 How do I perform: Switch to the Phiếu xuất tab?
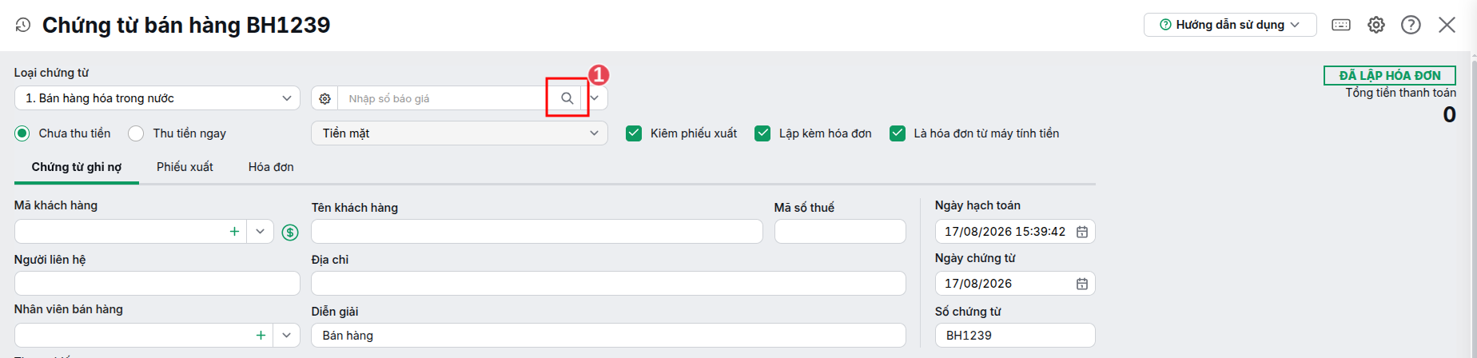(x=185, y=167)
